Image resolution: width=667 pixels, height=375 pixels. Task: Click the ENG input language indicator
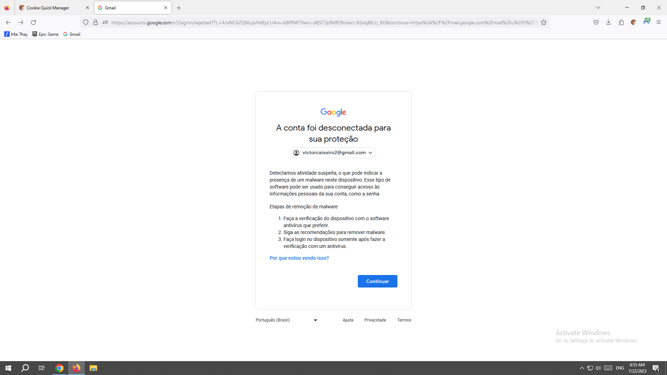click(x=620, y=368)
